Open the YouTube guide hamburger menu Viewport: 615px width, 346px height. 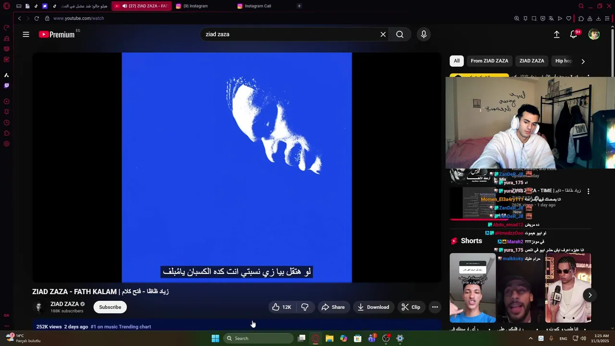26,34
